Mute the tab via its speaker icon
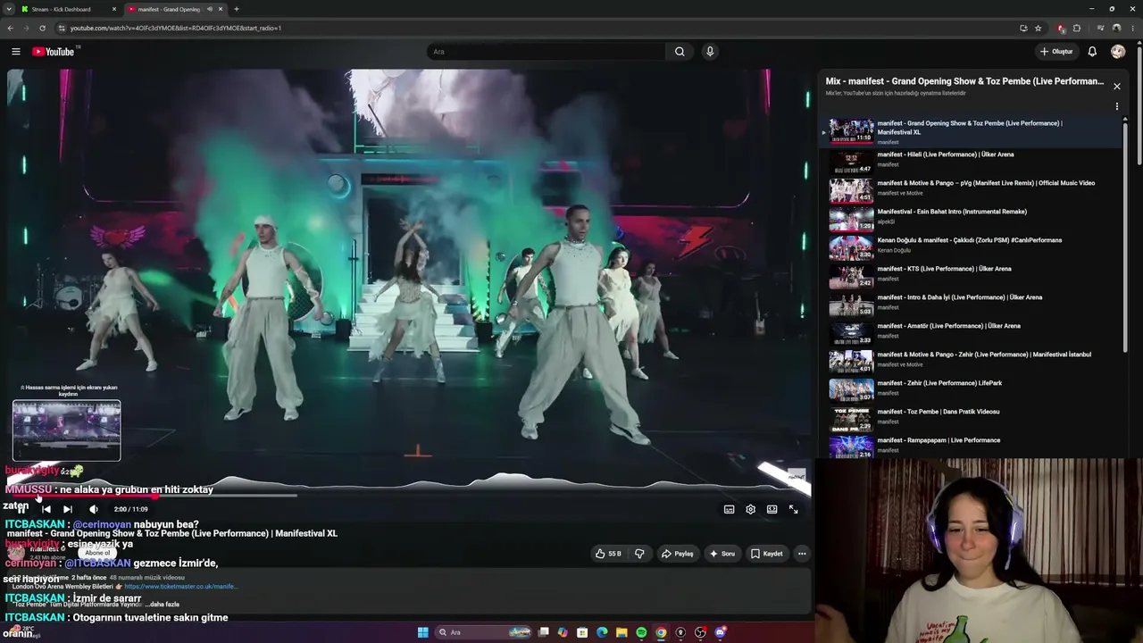The width and height of the screenshot is (1143, 643). pyautogui.click(x=210, y=9)
